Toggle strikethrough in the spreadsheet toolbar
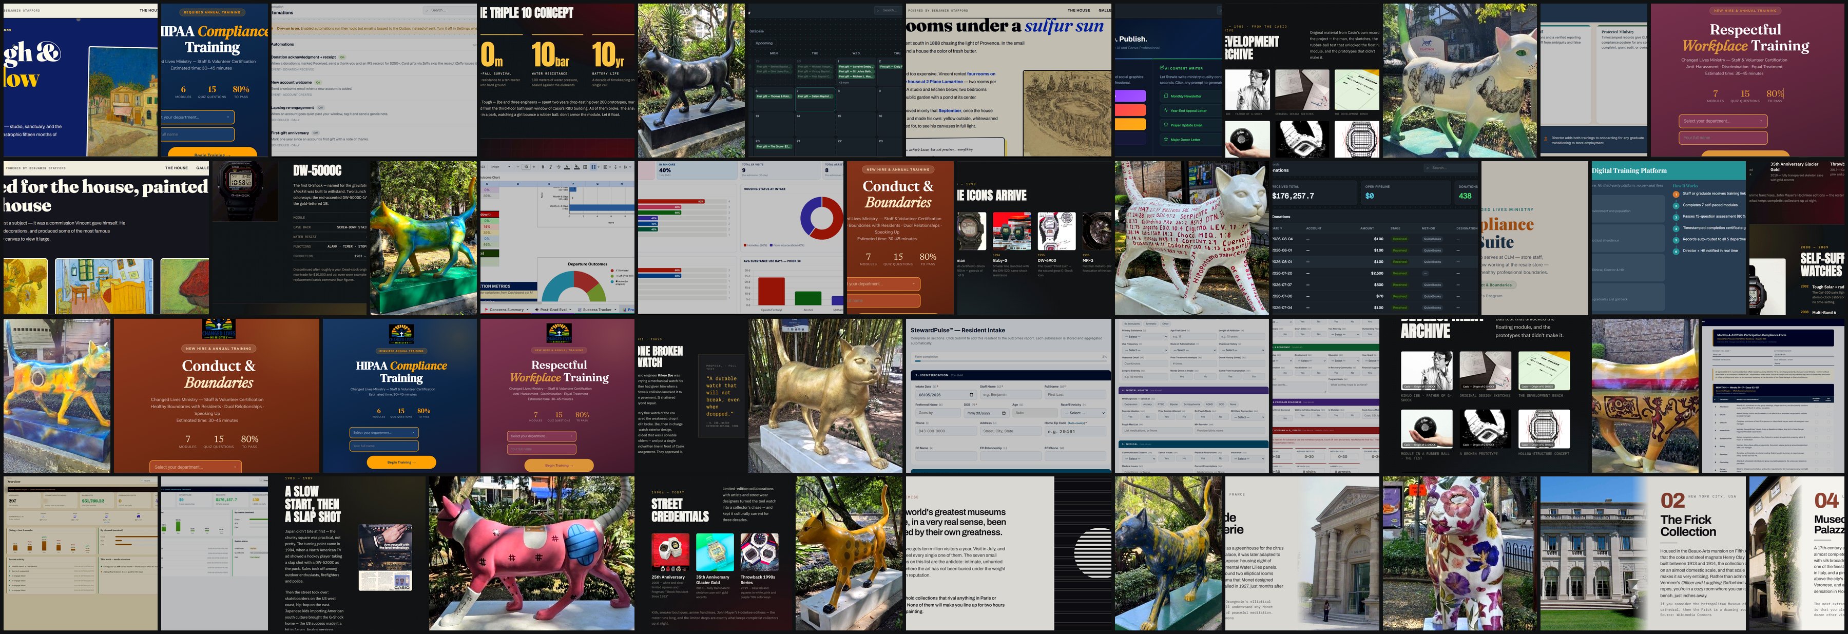This screenshot has width=1848, height=634. click(559, 167)
